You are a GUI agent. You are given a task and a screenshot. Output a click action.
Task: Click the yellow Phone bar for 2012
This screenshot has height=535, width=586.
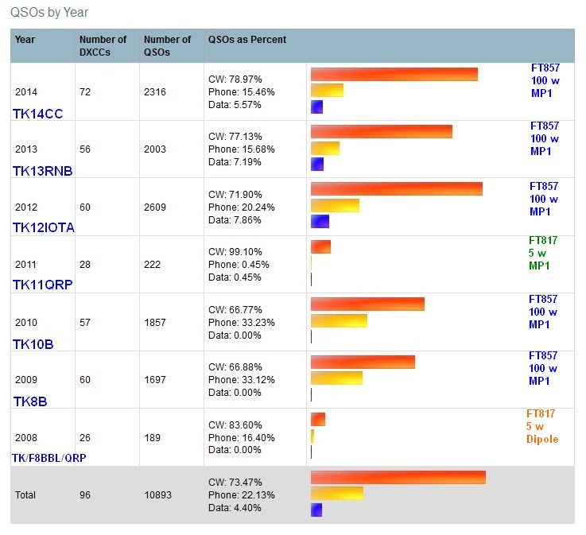[335, 206]
